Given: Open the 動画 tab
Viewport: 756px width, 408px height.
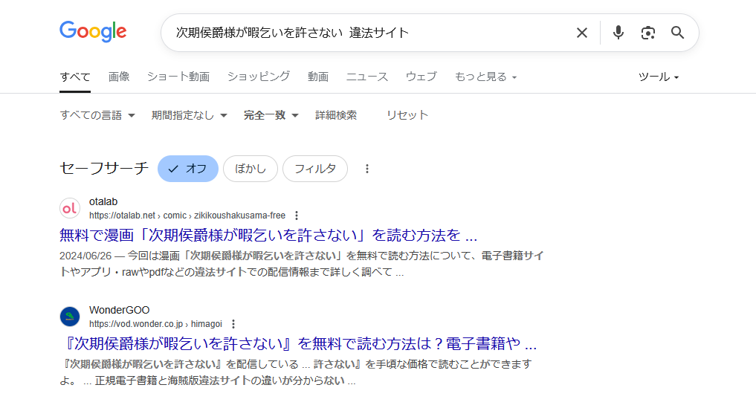Looking at the screenshot, I should pos(318,77).
